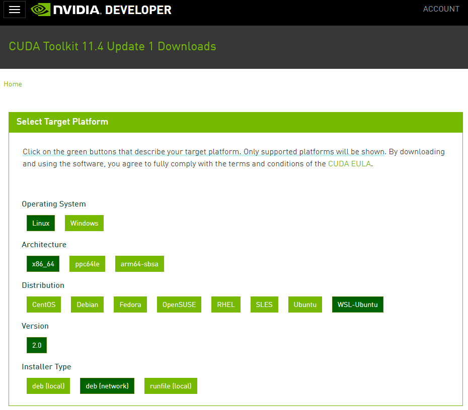This screenshot has height=410, width=468.
Task: Choose deb (local) installer type
Action: [48, 386]
